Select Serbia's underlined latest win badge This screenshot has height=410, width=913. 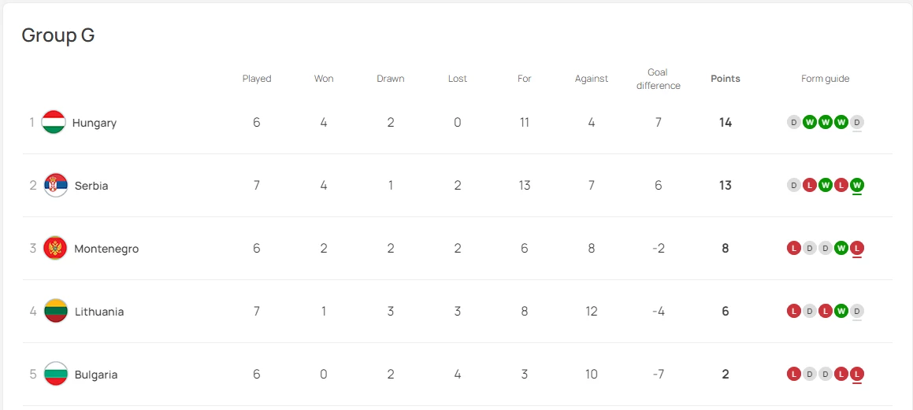[856, 185]
